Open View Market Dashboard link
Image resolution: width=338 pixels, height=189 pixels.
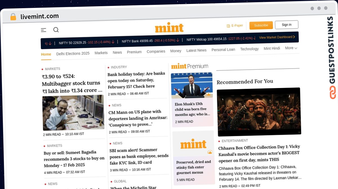pos(277,37)
